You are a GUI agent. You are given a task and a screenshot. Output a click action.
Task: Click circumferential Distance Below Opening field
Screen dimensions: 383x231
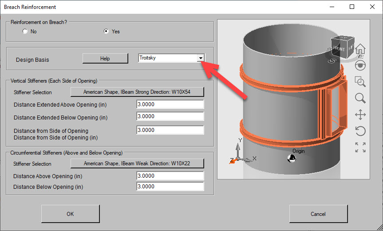(x=170, y=187)
